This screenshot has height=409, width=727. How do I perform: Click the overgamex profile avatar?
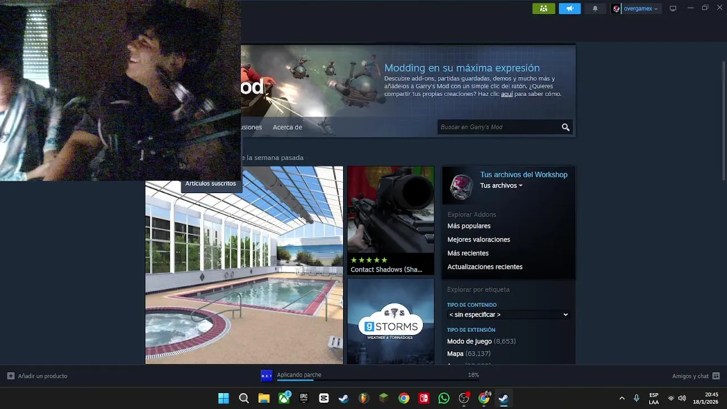click(x=616, y=9)
